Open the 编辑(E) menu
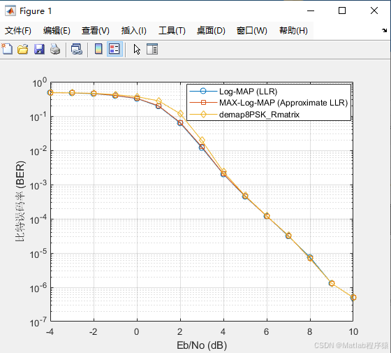391x353 pixels. pyautogui.click(x=57, y=31)
